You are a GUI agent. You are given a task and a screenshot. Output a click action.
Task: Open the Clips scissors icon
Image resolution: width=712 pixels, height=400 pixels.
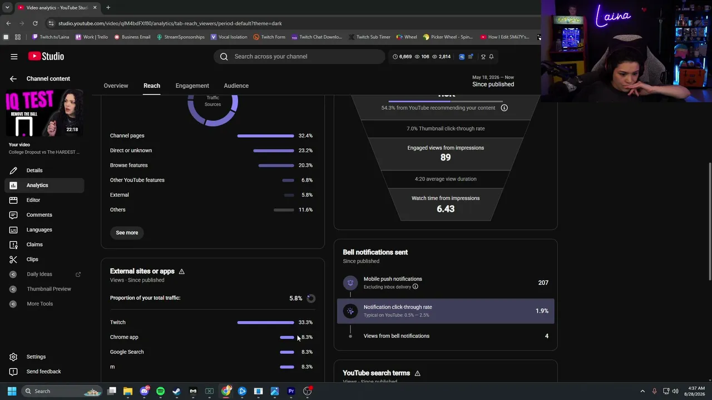[13, 259]
